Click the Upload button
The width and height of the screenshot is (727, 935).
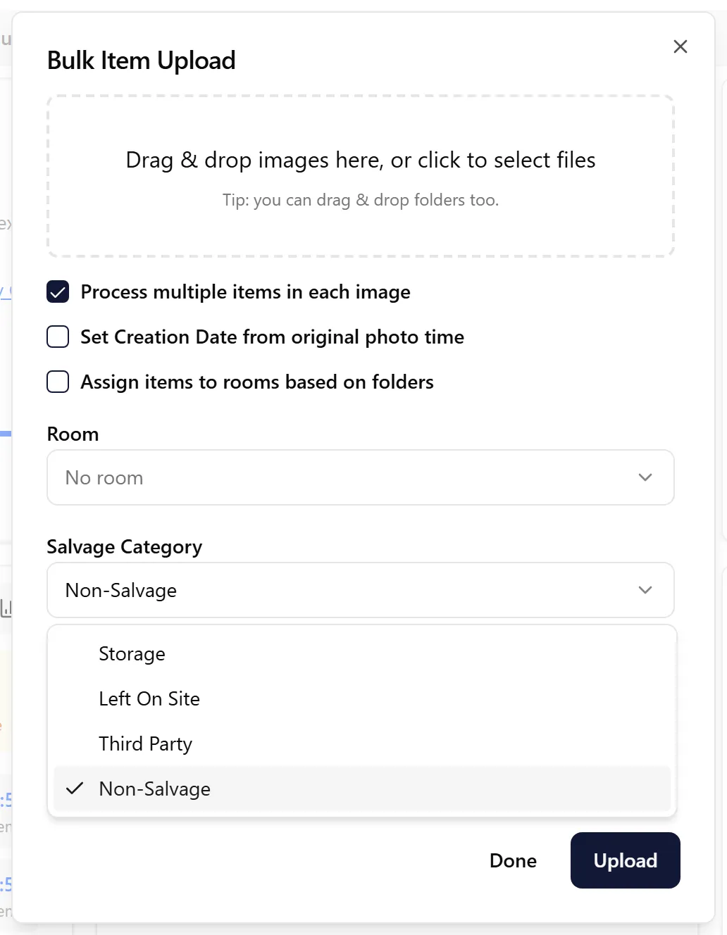tap(626, 860)
